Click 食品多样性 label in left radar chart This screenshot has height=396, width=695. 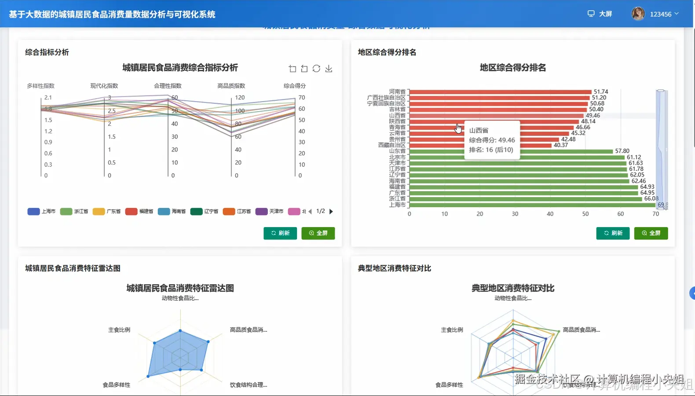117,385
